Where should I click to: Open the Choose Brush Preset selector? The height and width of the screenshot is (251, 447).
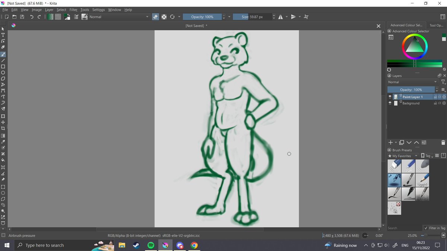[85, 17]
